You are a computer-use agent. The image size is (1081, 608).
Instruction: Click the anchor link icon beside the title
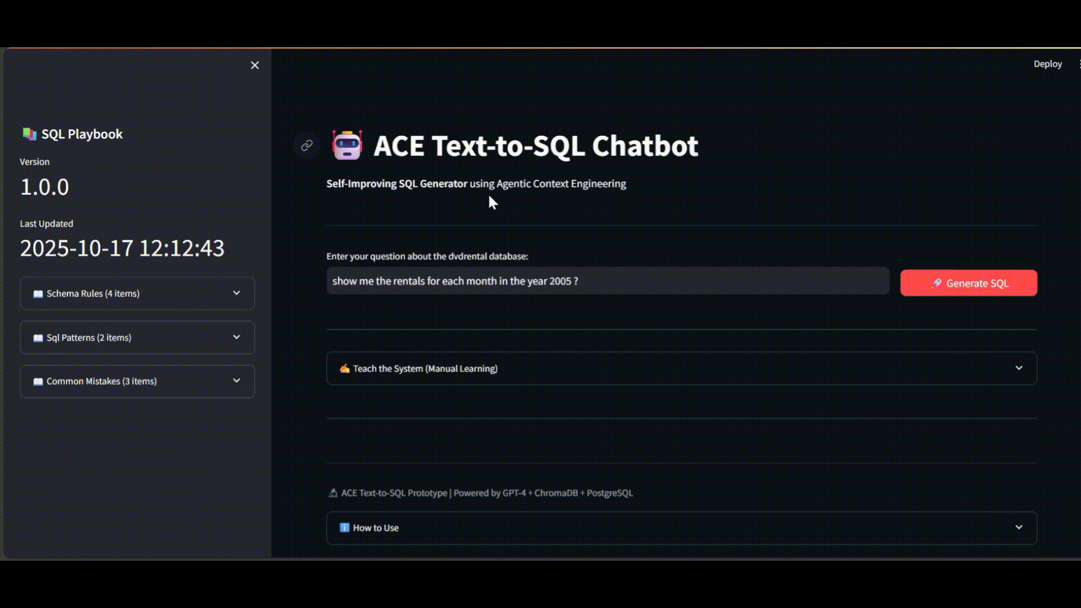tap(307, 146)
